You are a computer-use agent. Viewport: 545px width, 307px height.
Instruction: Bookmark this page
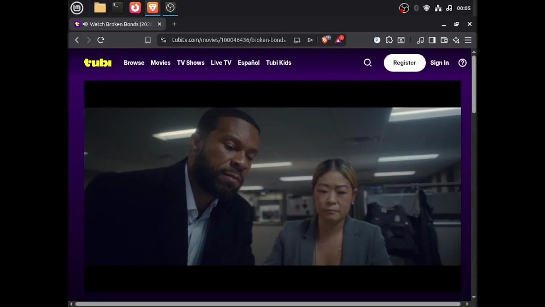tap(148, 40)
